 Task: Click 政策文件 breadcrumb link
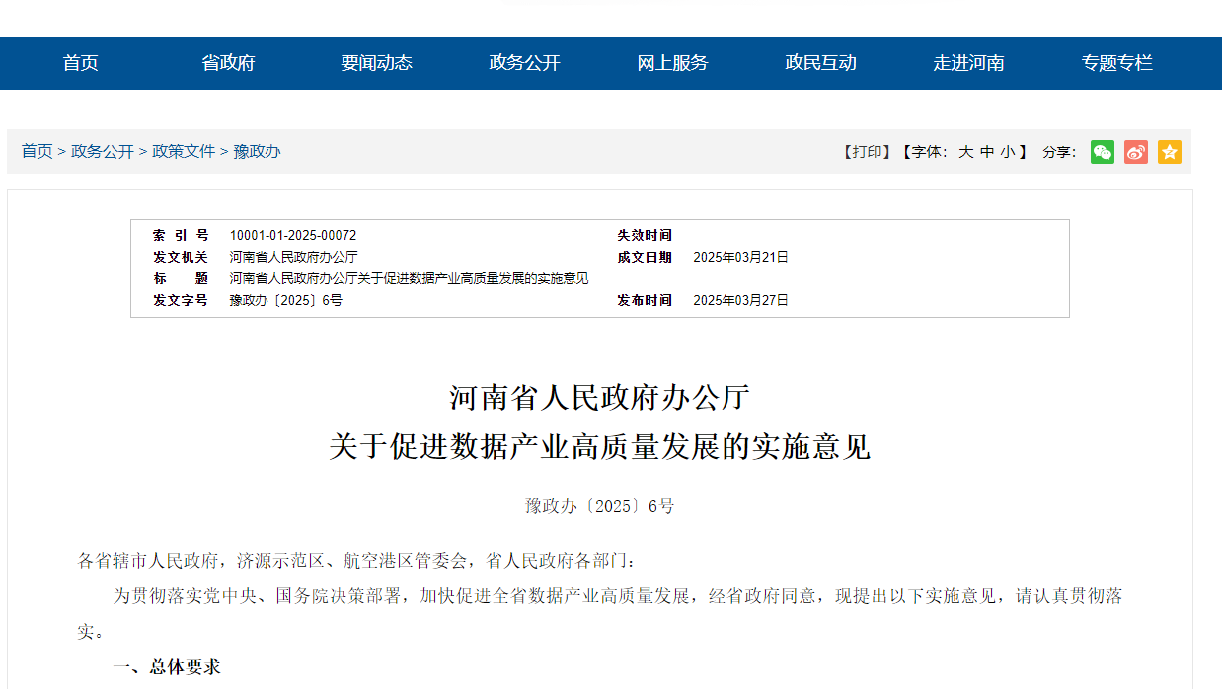click(184, 152)
